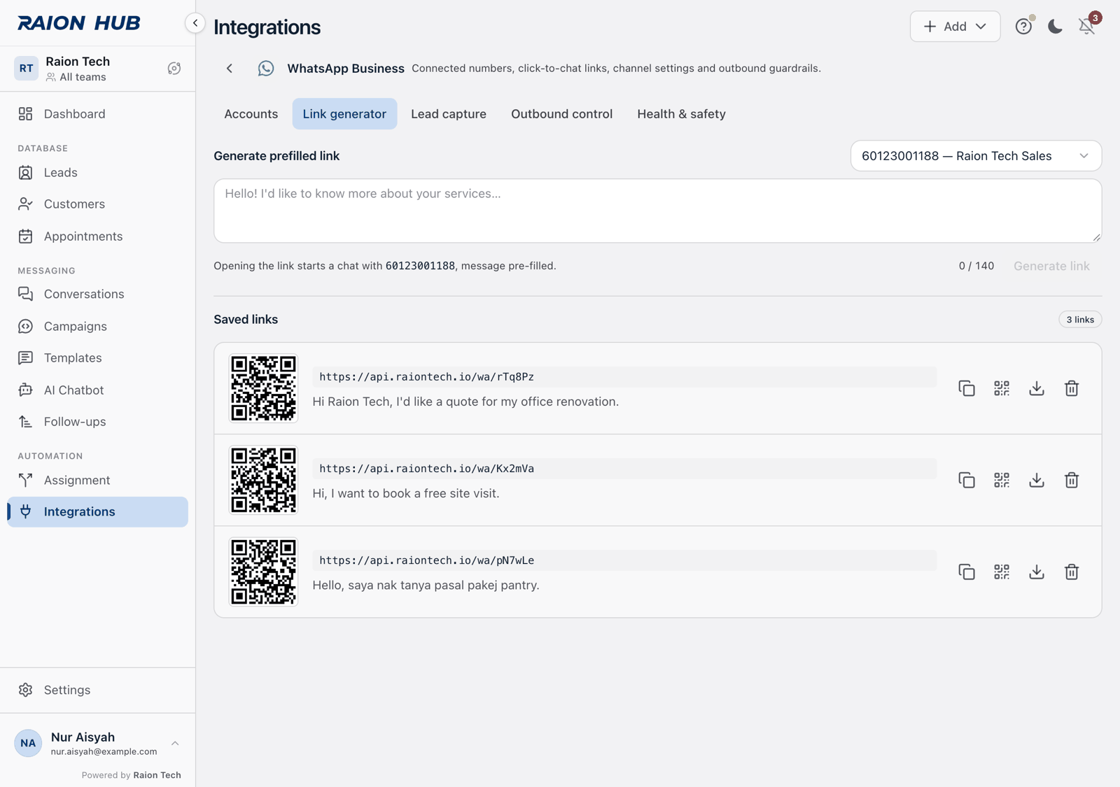
Task: Delete the rTq8Pz saved link
Action: click(x=1072, y=388)
